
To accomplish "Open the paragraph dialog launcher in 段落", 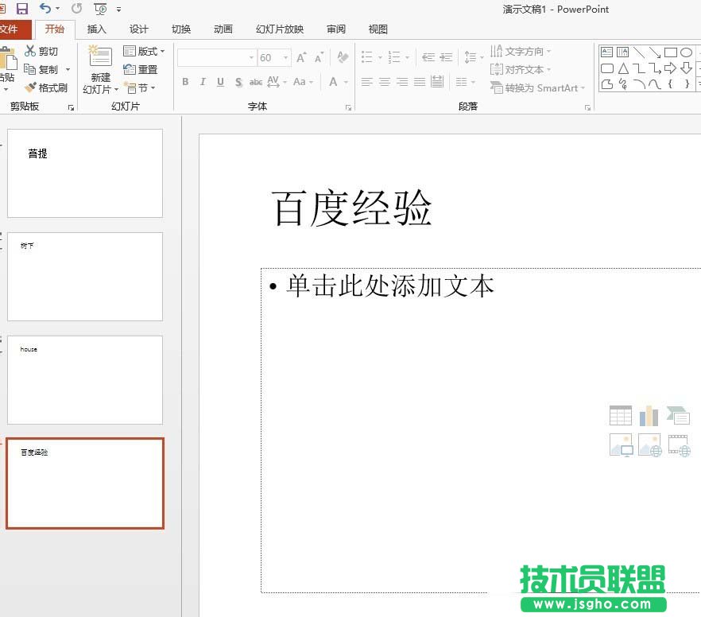I will [x=588, y=108].
